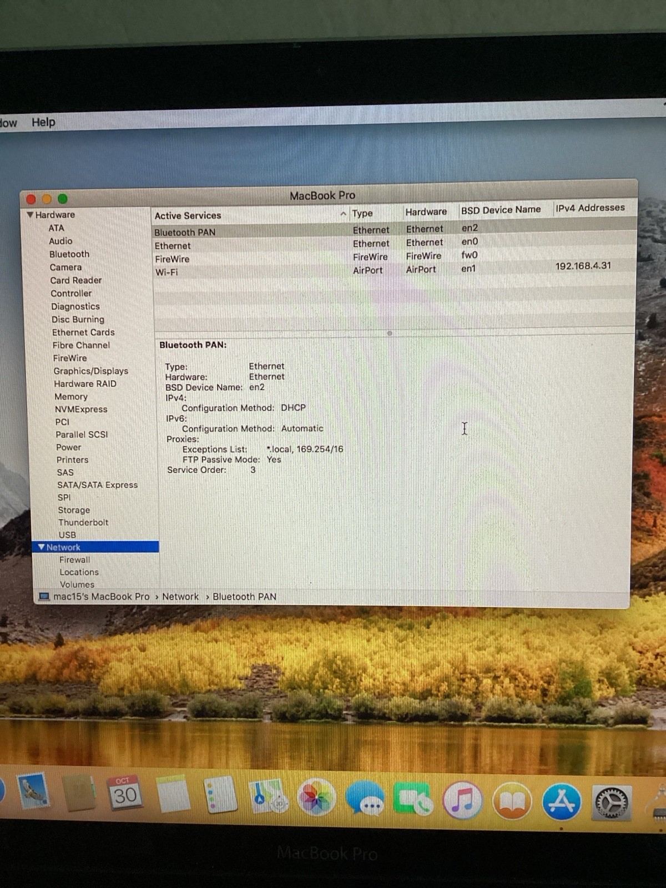666x888 pixels.
Task: Select SATA/SATA Express item
Action: (97, 485)
